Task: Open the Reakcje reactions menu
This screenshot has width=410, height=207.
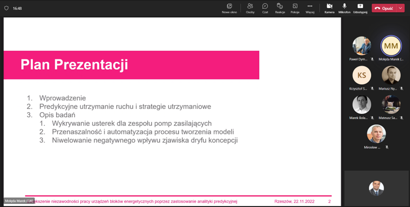Action: [x=280, y=6]
